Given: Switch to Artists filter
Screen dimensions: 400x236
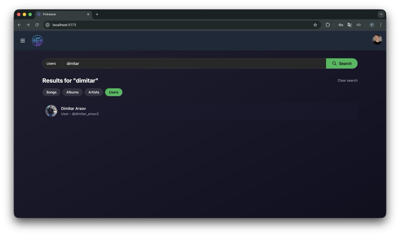Looking at the screenshot, I should 93,92.
